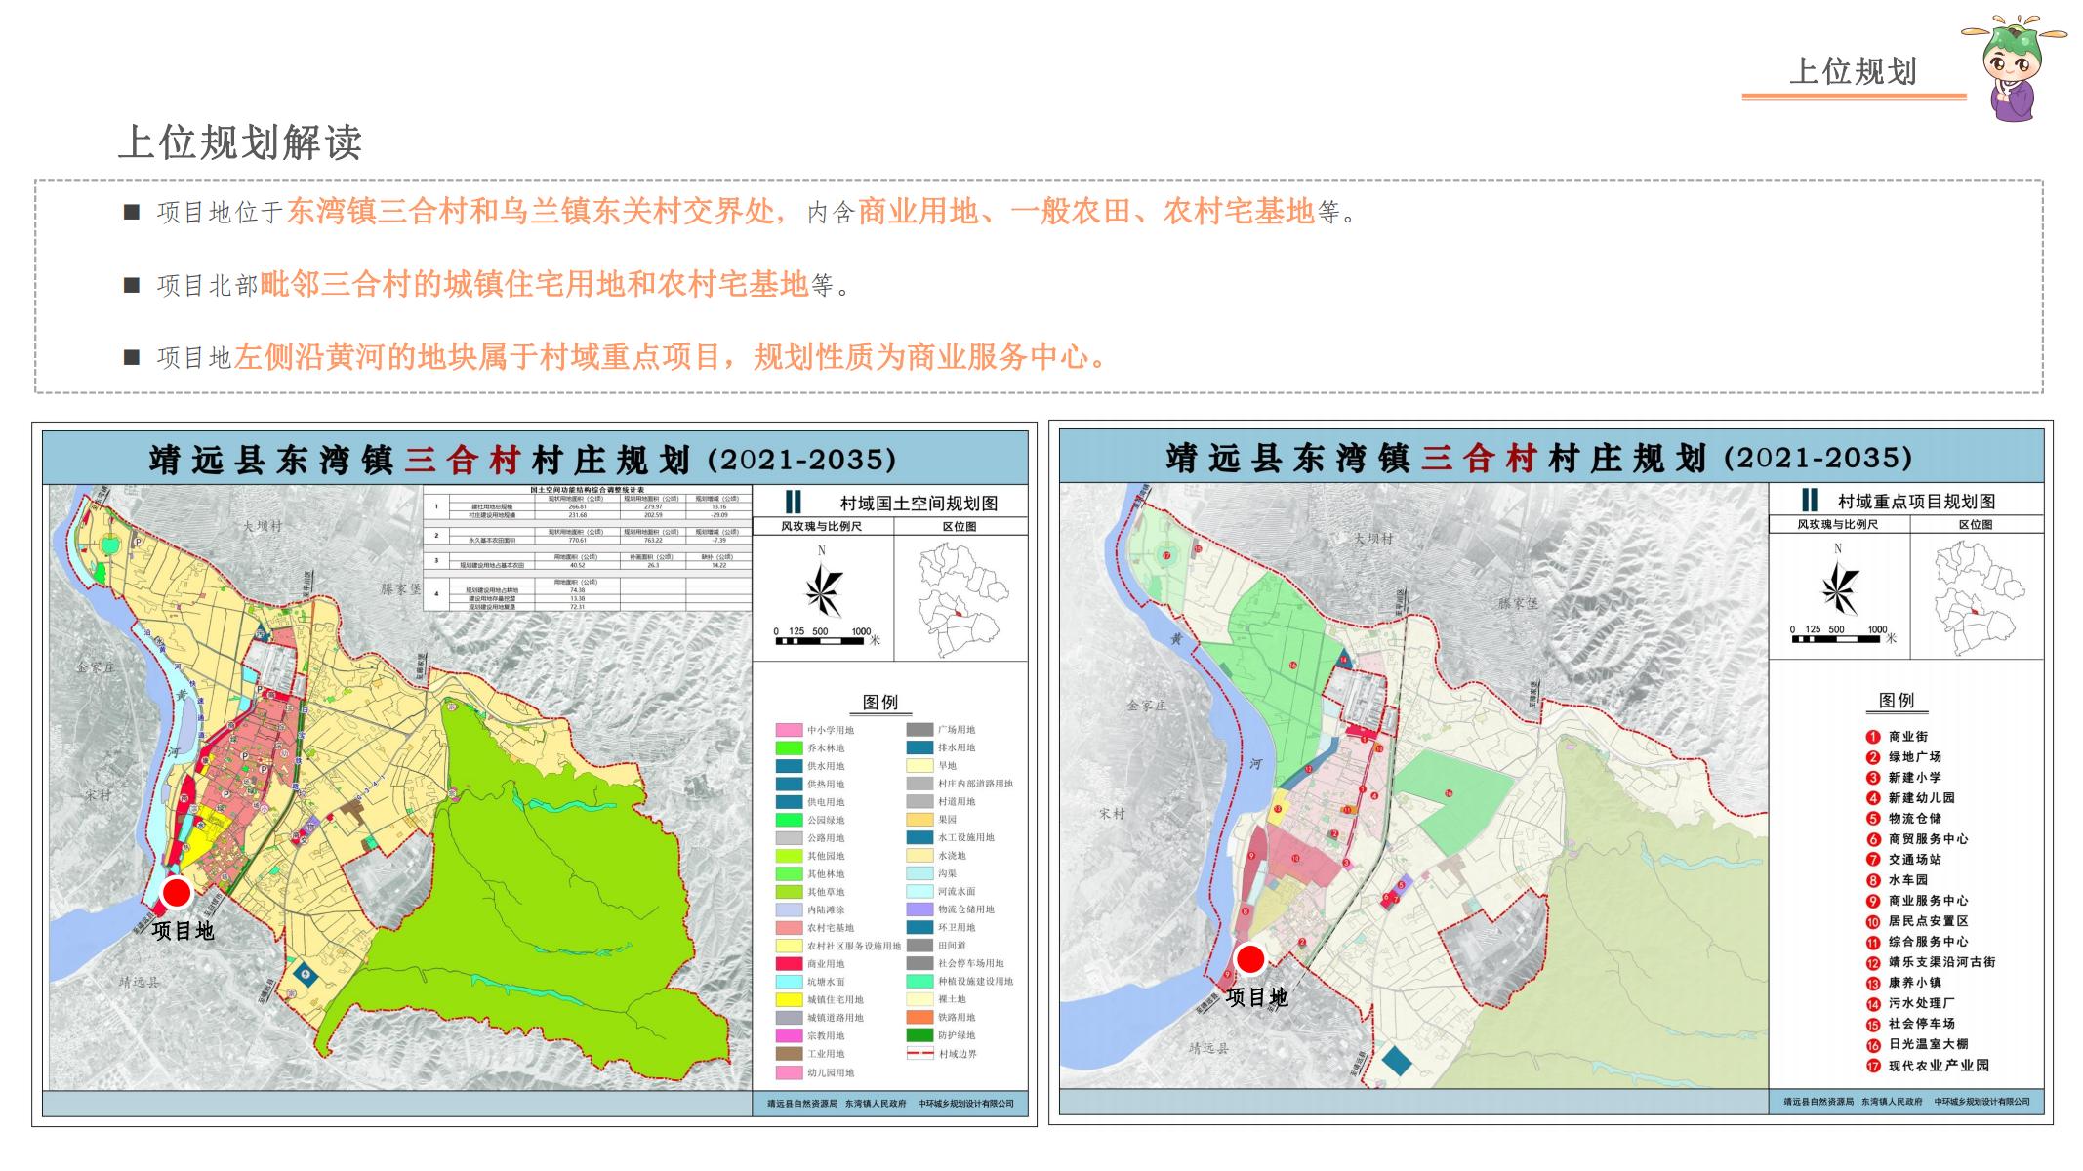
Task: Click 中环城乡规划设计有限公司 credit on the land-use map
Action: (965, 1104)
